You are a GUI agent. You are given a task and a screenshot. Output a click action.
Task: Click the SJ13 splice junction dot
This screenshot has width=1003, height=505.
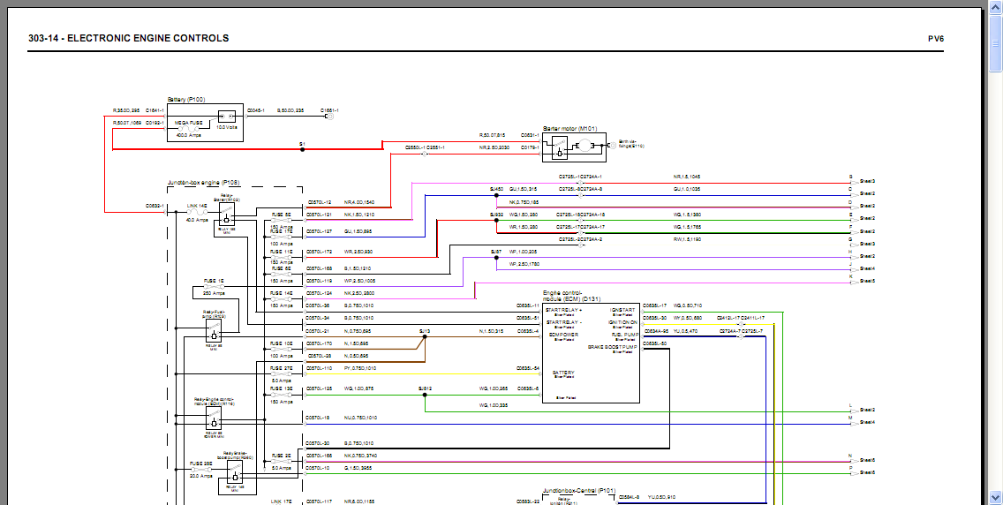tap(425, 337)
